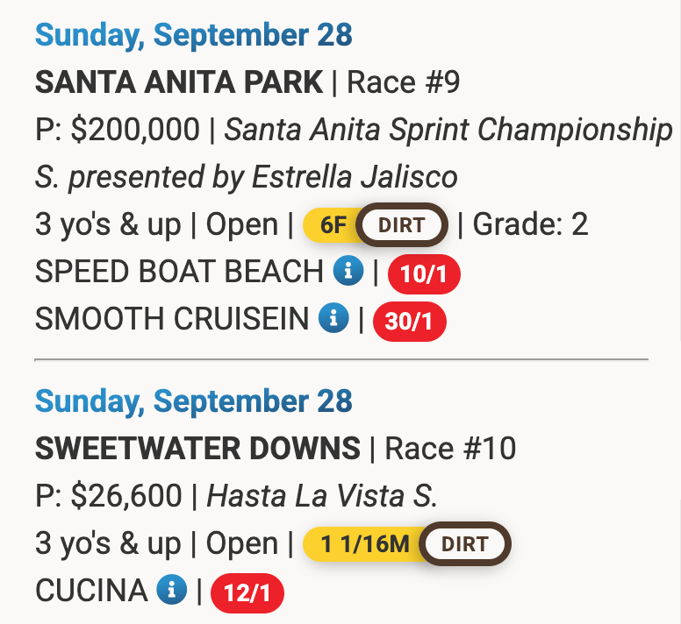Click the first Sunday, September 28 date heading
Viewport: 681px width, 624px height.
(x=193, y=36)
